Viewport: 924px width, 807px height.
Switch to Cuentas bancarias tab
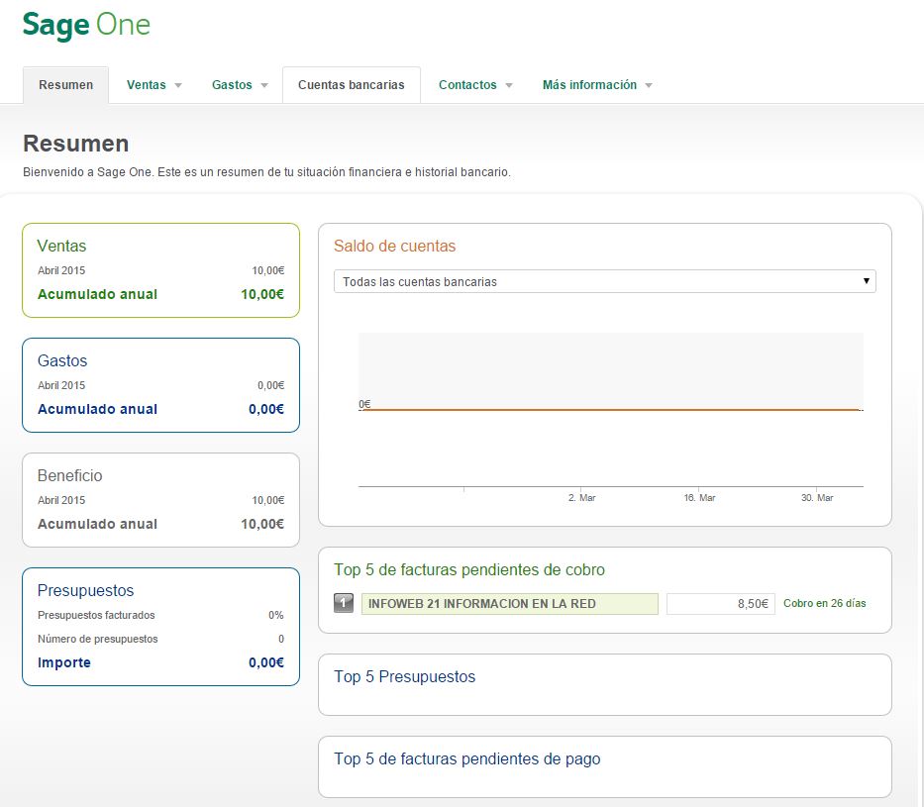tap(352, 85)
